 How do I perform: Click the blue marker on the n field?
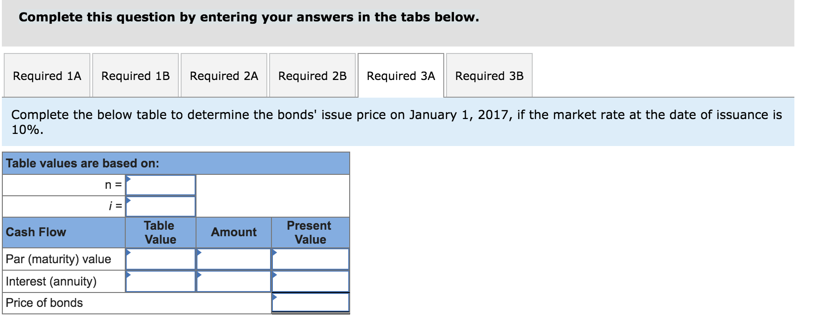(128, 179)
